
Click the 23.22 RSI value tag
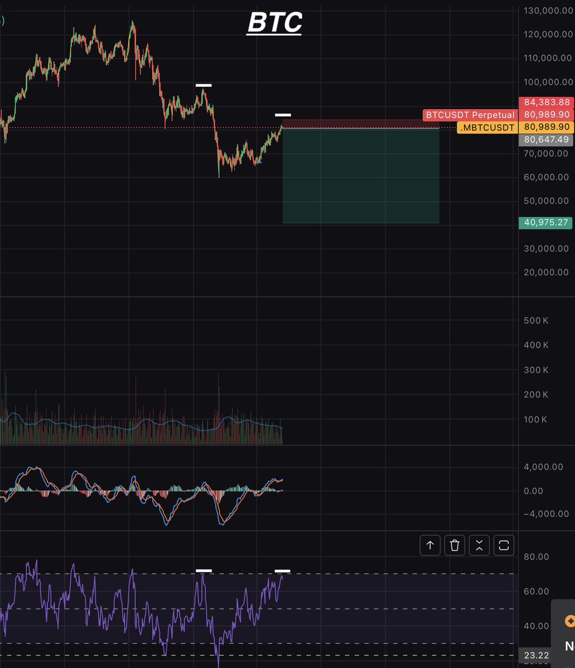pos(536,655)
